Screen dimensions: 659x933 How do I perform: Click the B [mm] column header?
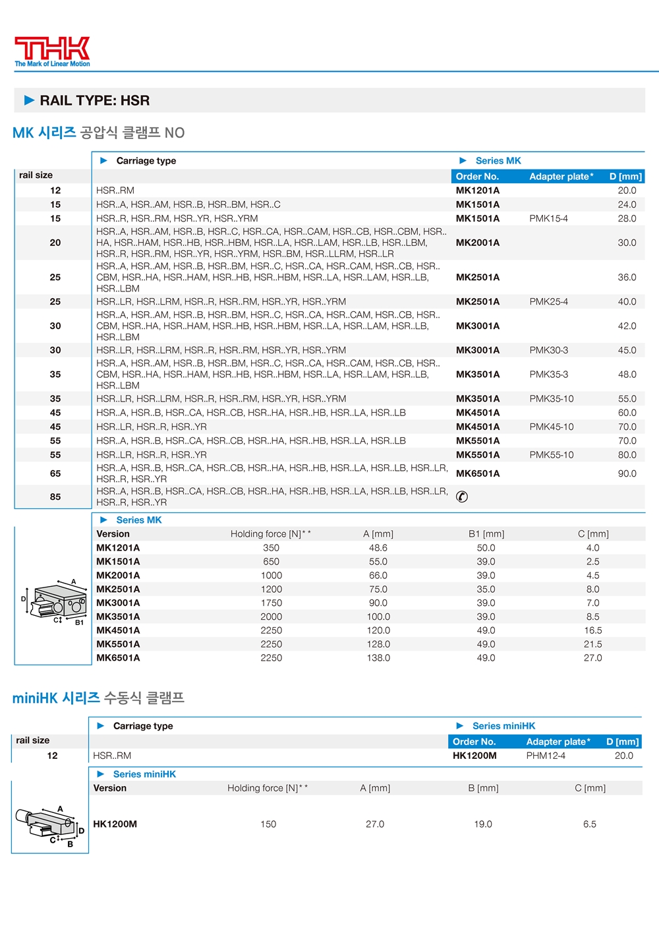click(483, 788)
